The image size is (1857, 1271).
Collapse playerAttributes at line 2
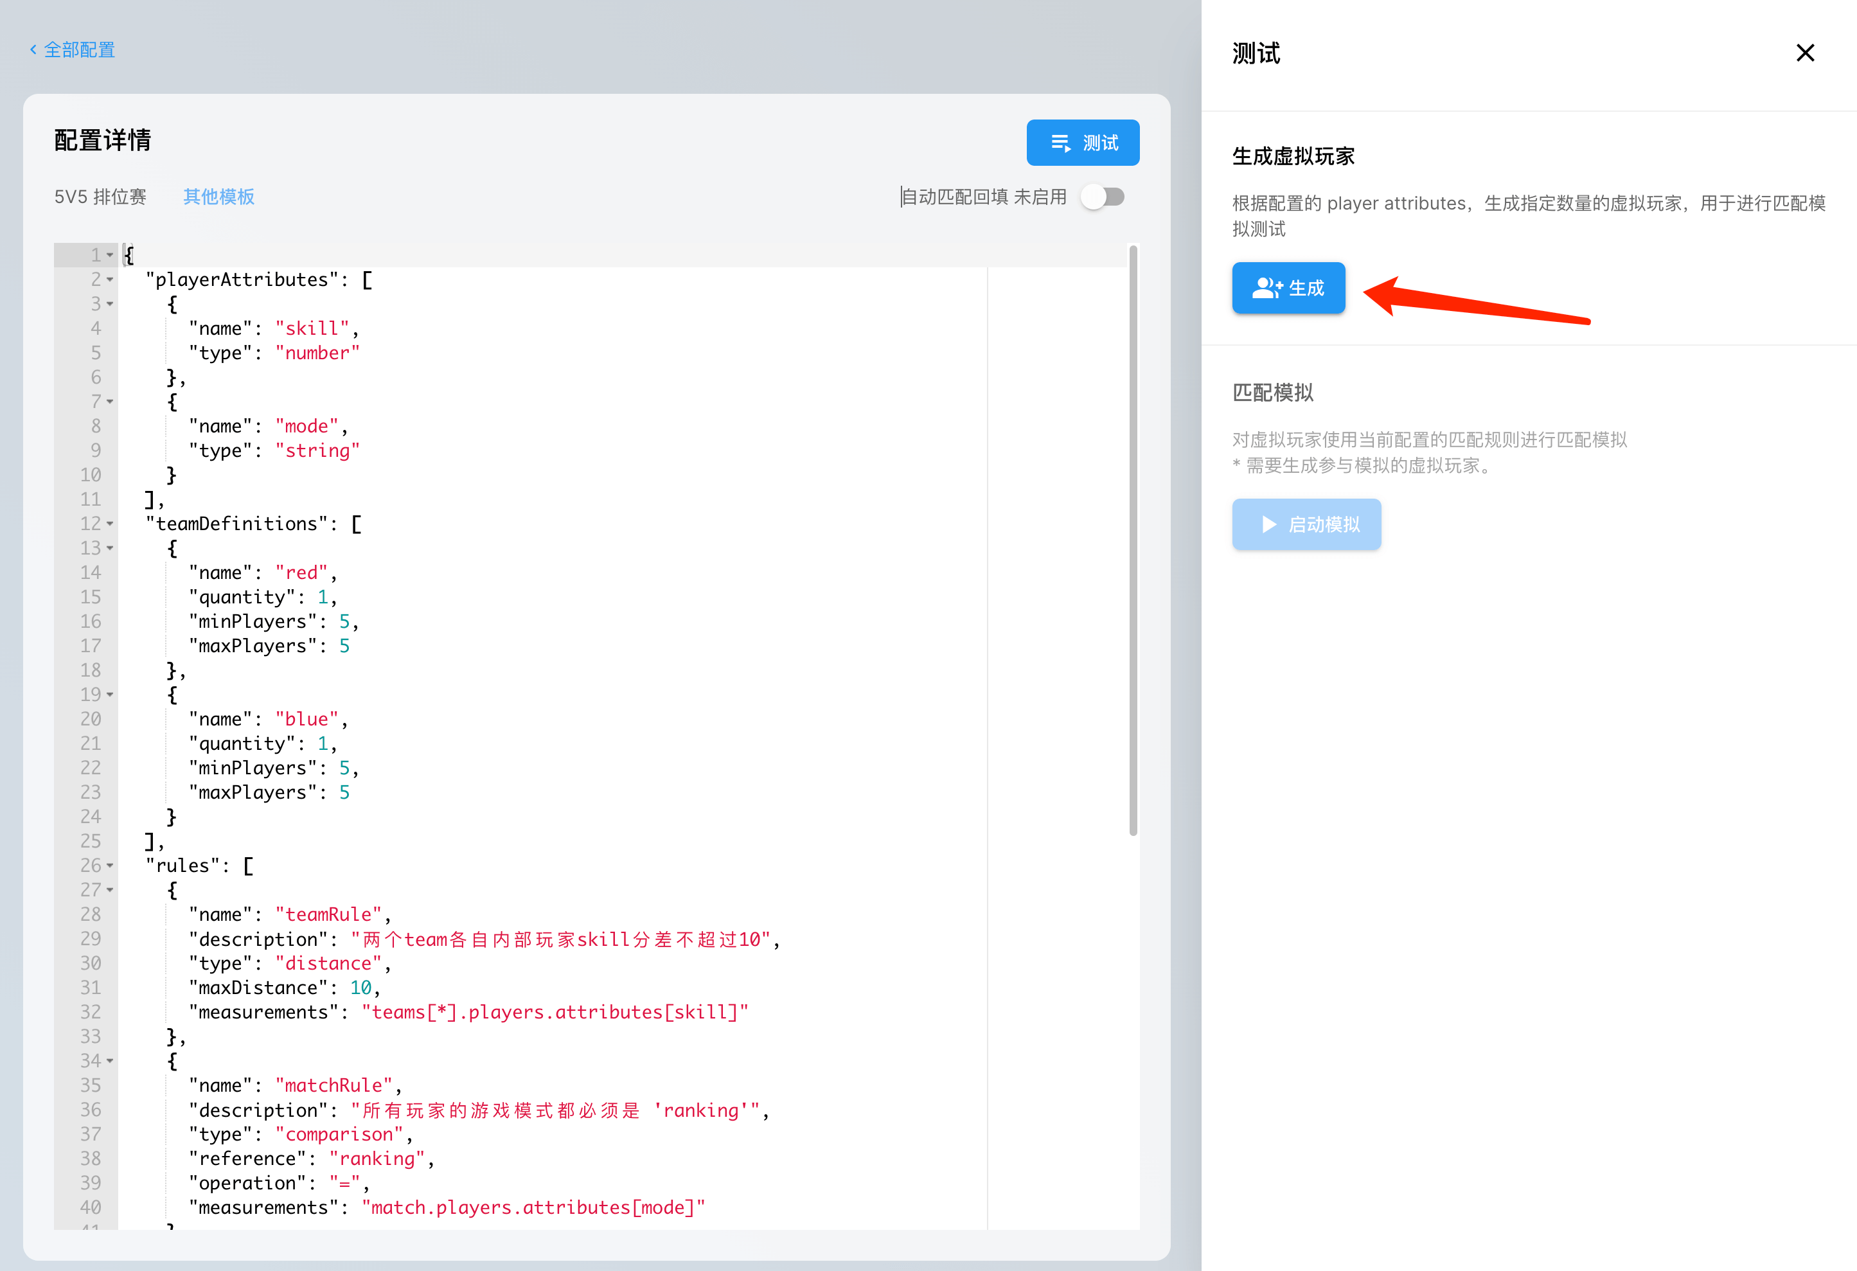pyautogui.click(x=111, y=280)
